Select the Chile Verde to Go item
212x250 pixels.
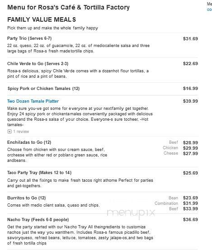click(x=38, y=64)
